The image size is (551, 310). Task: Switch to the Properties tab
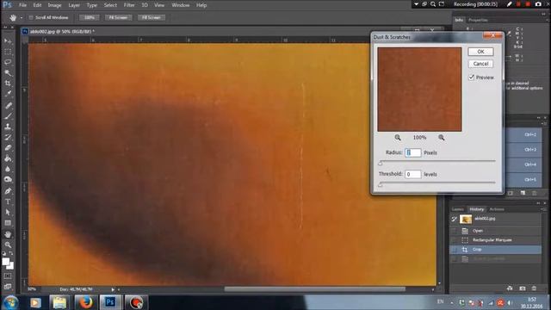pyautogui.click(x=478, y=20)
